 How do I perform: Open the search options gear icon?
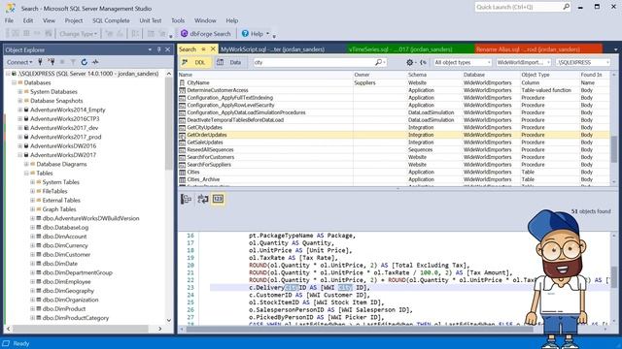coord(409,62)
